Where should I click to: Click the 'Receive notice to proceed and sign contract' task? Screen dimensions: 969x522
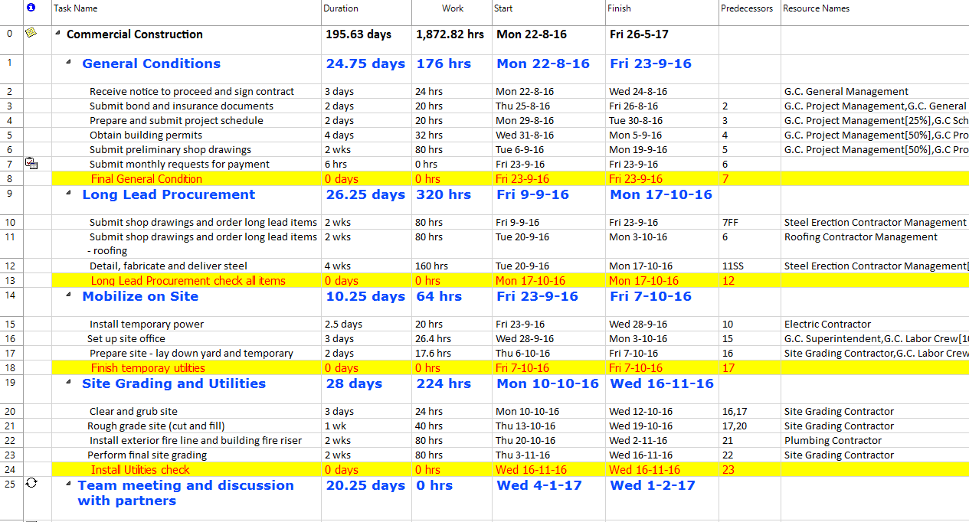coord(192,91)
